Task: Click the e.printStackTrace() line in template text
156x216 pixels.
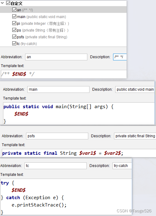Action: pyautogui.click(x=39, y=205)
